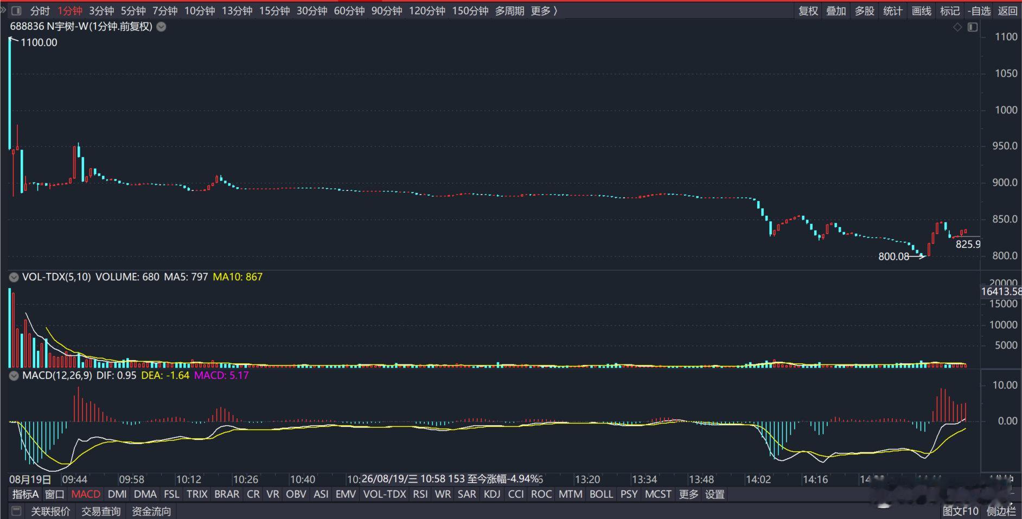Toggle the stock in 自选 watchlist
Image resolution: width=1022 pixels, height=519 pixels.
(x=979, y=11)
